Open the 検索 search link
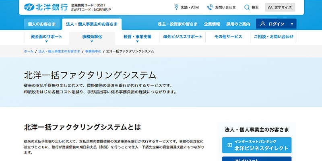Screen dimensions: 322x161 click(x=251, y=7)
